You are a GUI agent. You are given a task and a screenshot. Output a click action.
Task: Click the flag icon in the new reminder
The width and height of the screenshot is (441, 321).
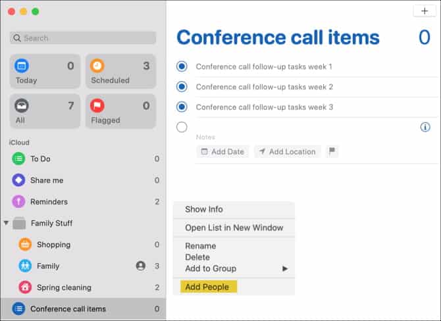[332, 151]
